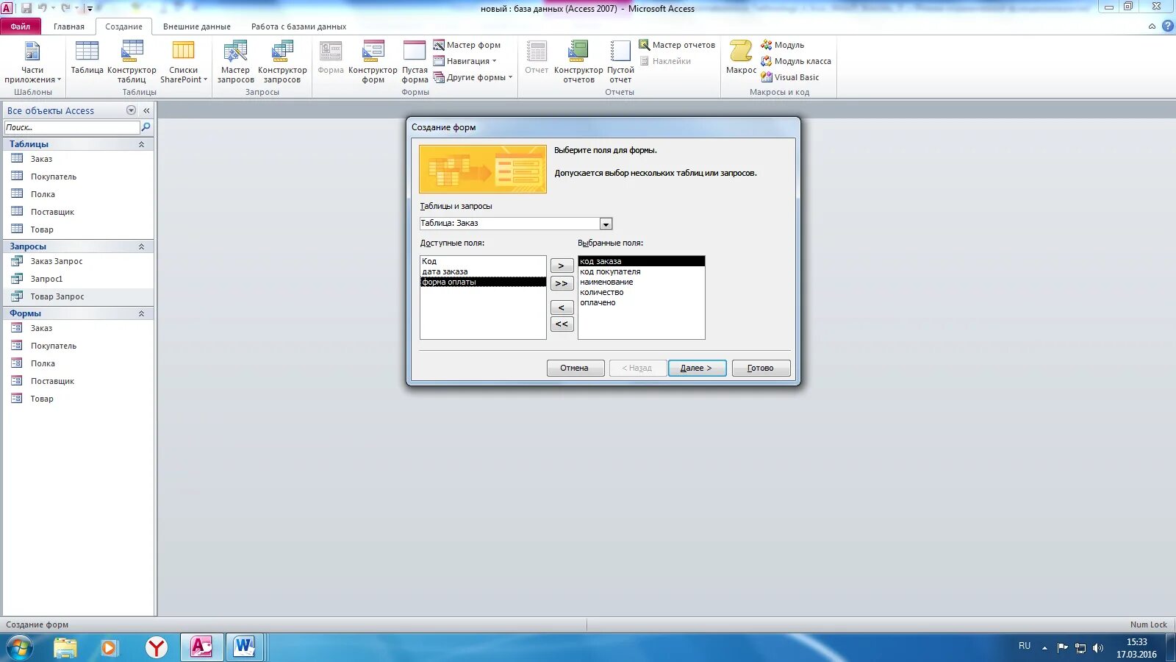Select chosen field код покупателя
This screenshot has width=1176, height=662.
pos(641,271)
